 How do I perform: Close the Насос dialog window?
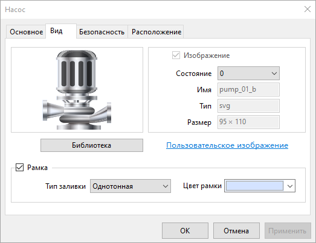tap(308, 9)
